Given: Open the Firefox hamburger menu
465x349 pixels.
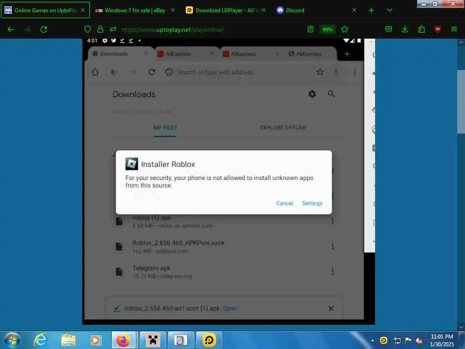Looking at the screenshot, I should [454, 30].
